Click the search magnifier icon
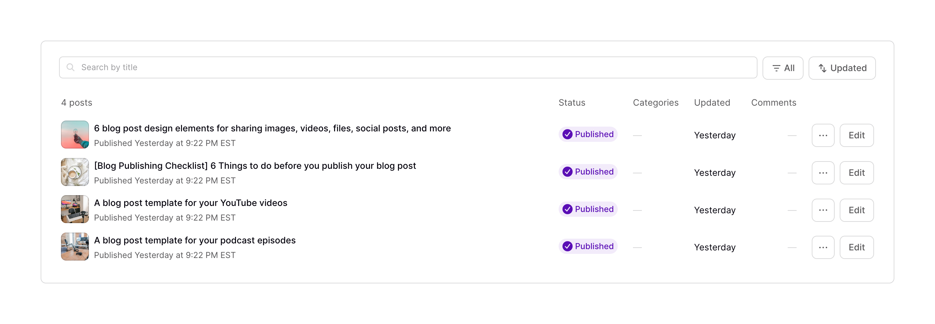Viewport: 935px width, 324px height. click(x=71, y=68)
